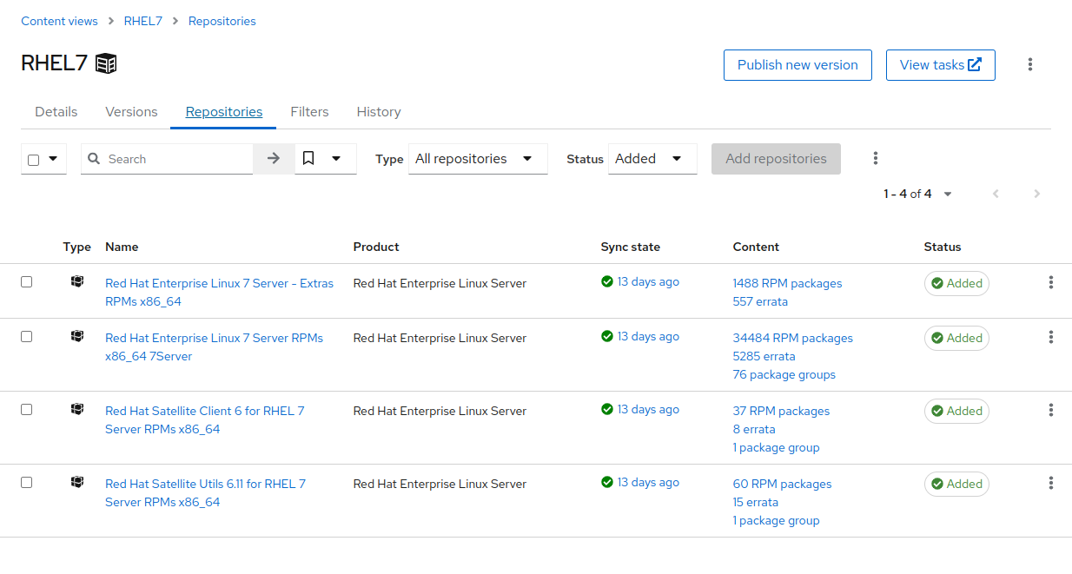Select the Repositories tab
The image size is (1072, 574).
click(224, 111)
